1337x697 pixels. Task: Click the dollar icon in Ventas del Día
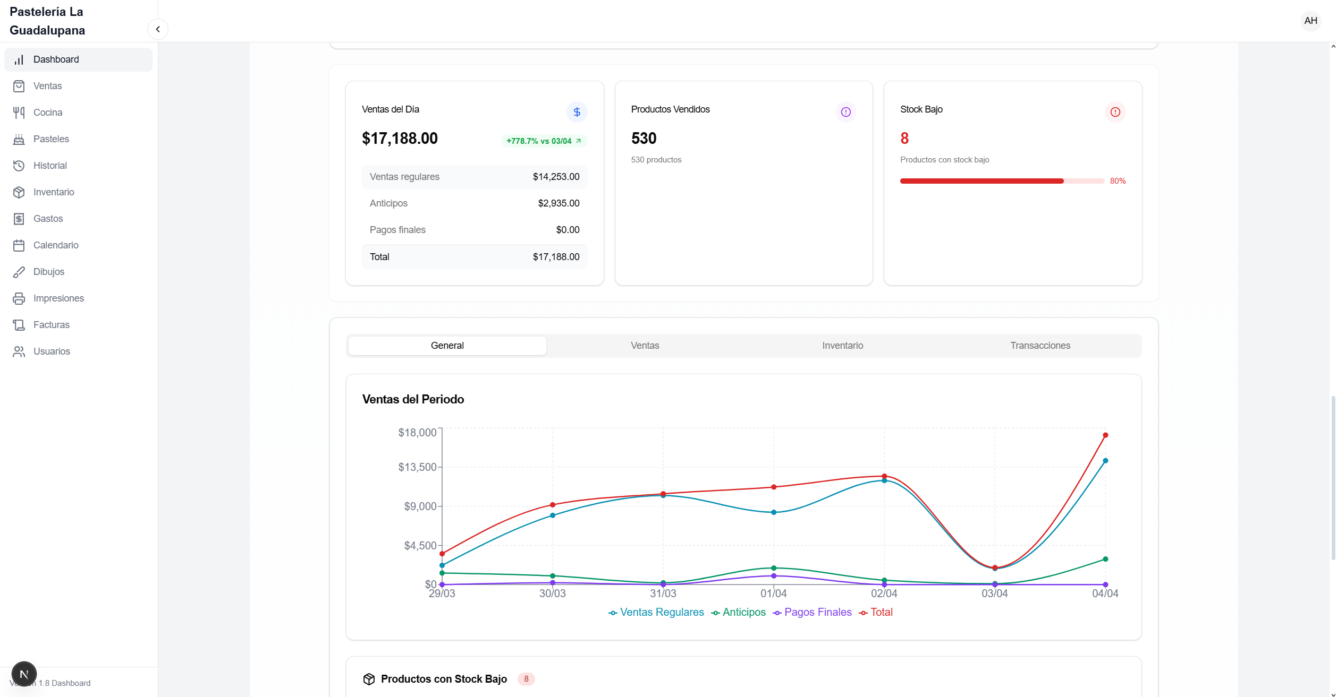coord(577,112)
